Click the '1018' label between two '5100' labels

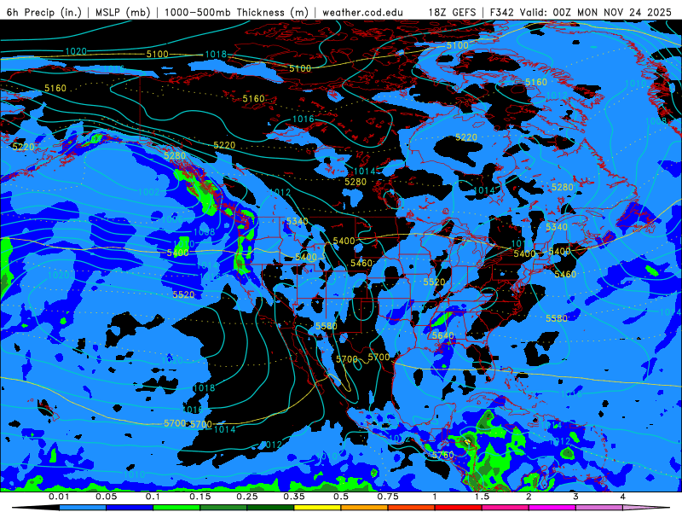[216, 55]
